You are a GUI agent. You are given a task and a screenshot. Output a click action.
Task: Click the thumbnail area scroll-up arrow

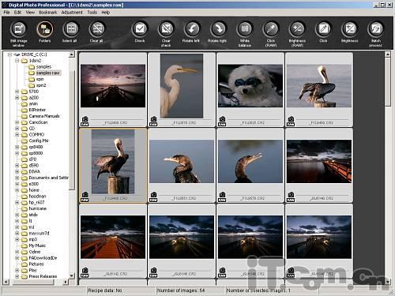388,54
